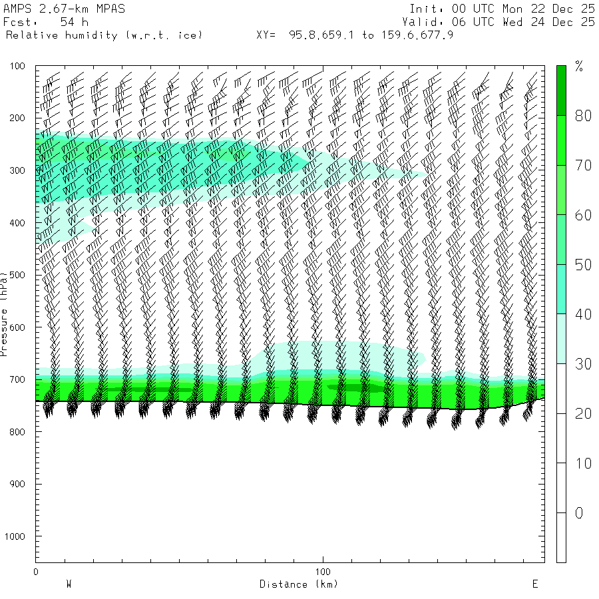The width and height of the screenshot is (599, 599).
Task: Click the 'Init: 00 UTC Mon 22 Dec 25' text
Action: [x=502, y=9]
